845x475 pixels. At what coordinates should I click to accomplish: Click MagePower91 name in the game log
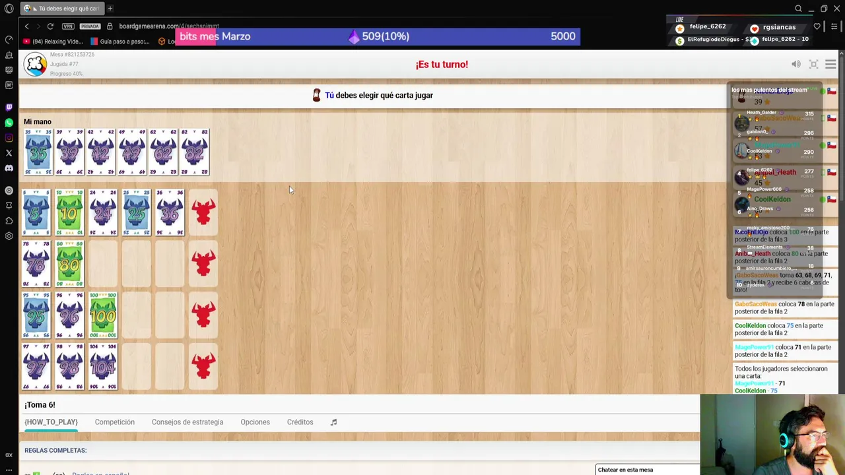coord(754,347)
